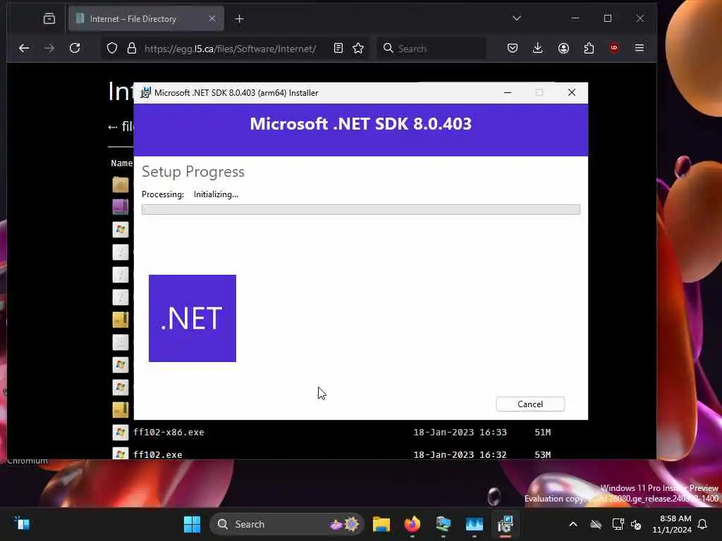Open network status tray icon

618,524
